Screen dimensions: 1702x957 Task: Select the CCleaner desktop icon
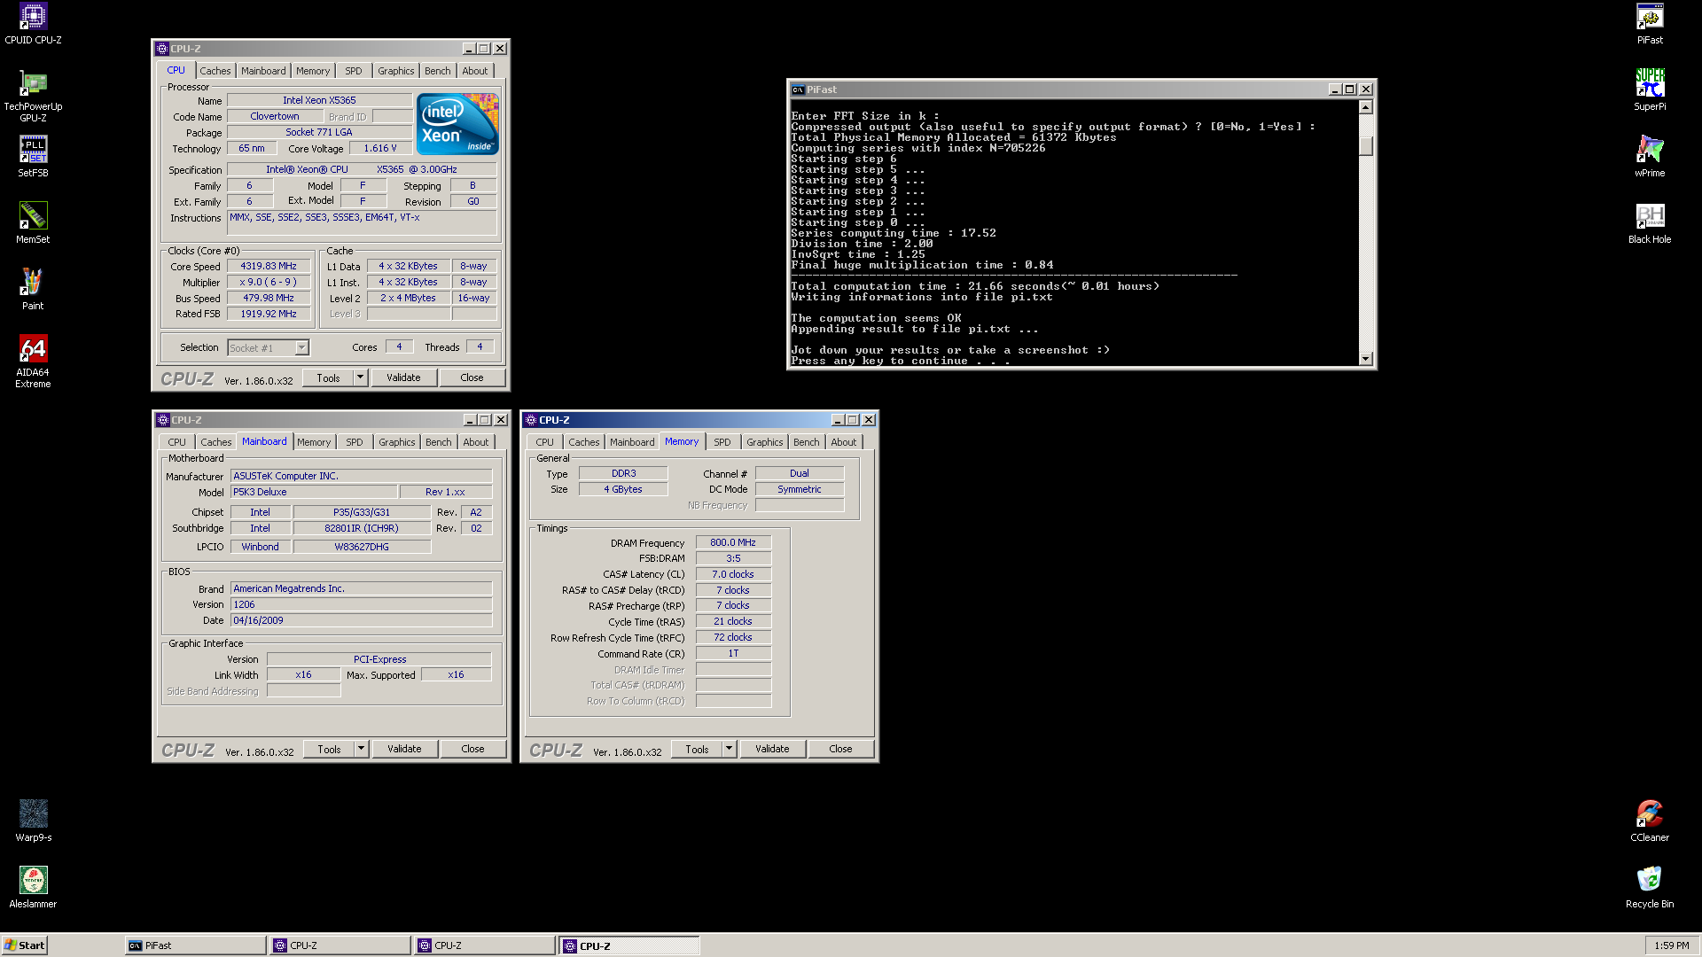click(1650, 821)
